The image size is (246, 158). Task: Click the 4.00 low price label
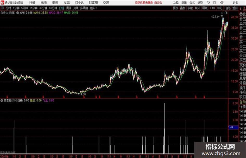(x=83, y=94)
